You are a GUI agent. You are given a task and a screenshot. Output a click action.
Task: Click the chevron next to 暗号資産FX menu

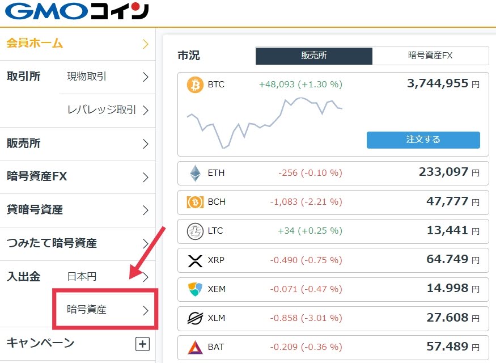[x=146, y=177]
